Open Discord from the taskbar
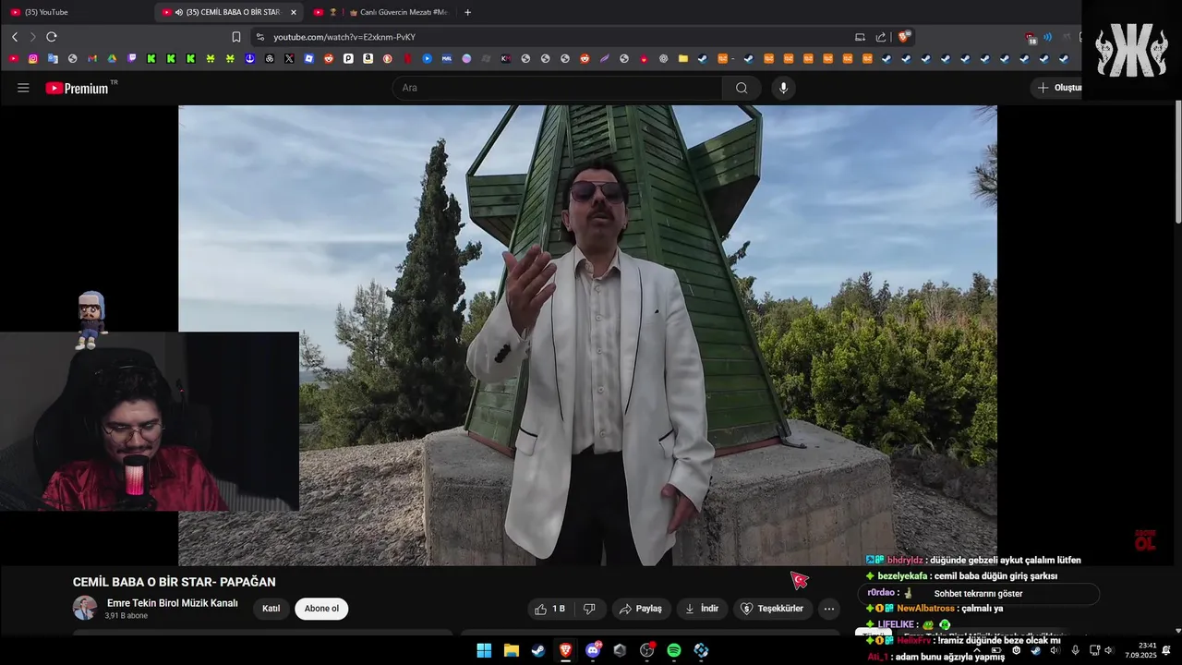Viewport: 1182px width, 665px height. (593, 650)
